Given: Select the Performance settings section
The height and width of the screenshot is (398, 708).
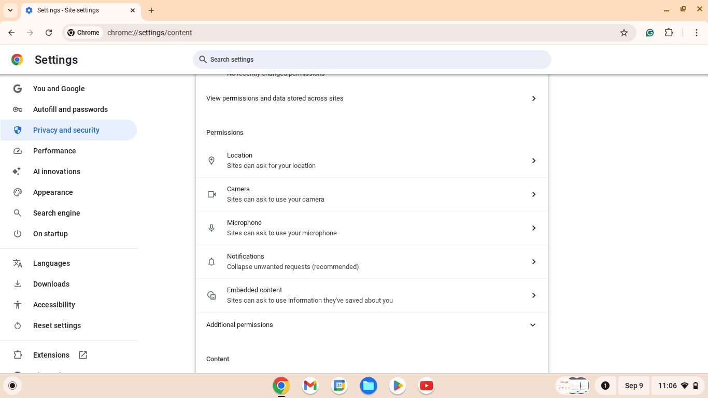Looking at the screenshot, I should tap(54, 151).
